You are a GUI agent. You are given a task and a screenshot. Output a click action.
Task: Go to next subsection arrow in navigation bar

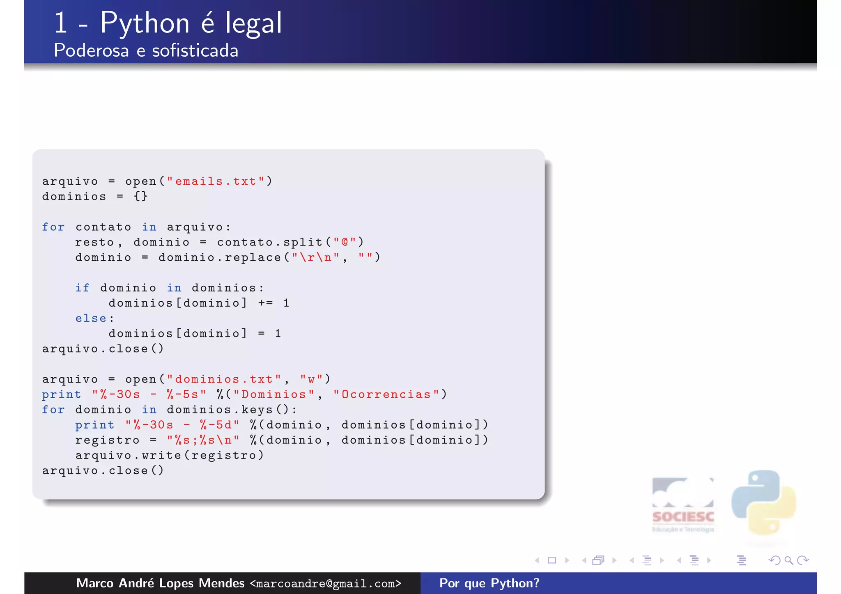(662, 560)
